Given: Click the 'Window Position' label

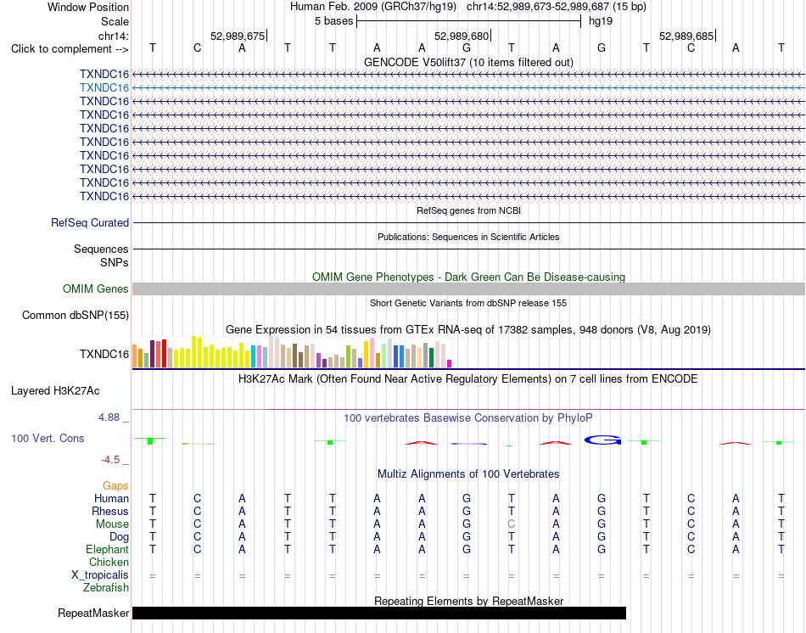Looking at the screenshot, I should point(88,7).
